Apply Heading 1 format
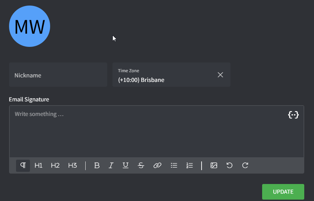This screenshot has width=314, height=201. click(39, 166)
